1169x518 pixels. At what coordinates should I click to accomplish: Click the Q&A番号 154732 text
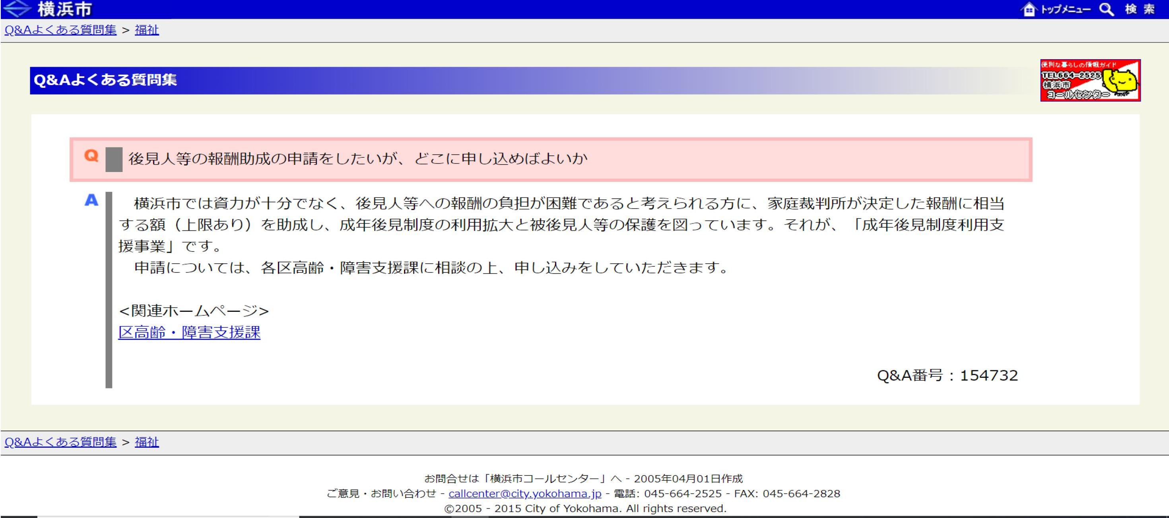(947, 375)
